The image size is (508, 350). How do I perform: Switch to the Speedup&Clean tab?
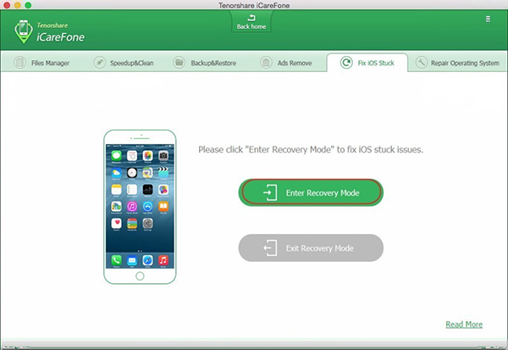point(124,63)
